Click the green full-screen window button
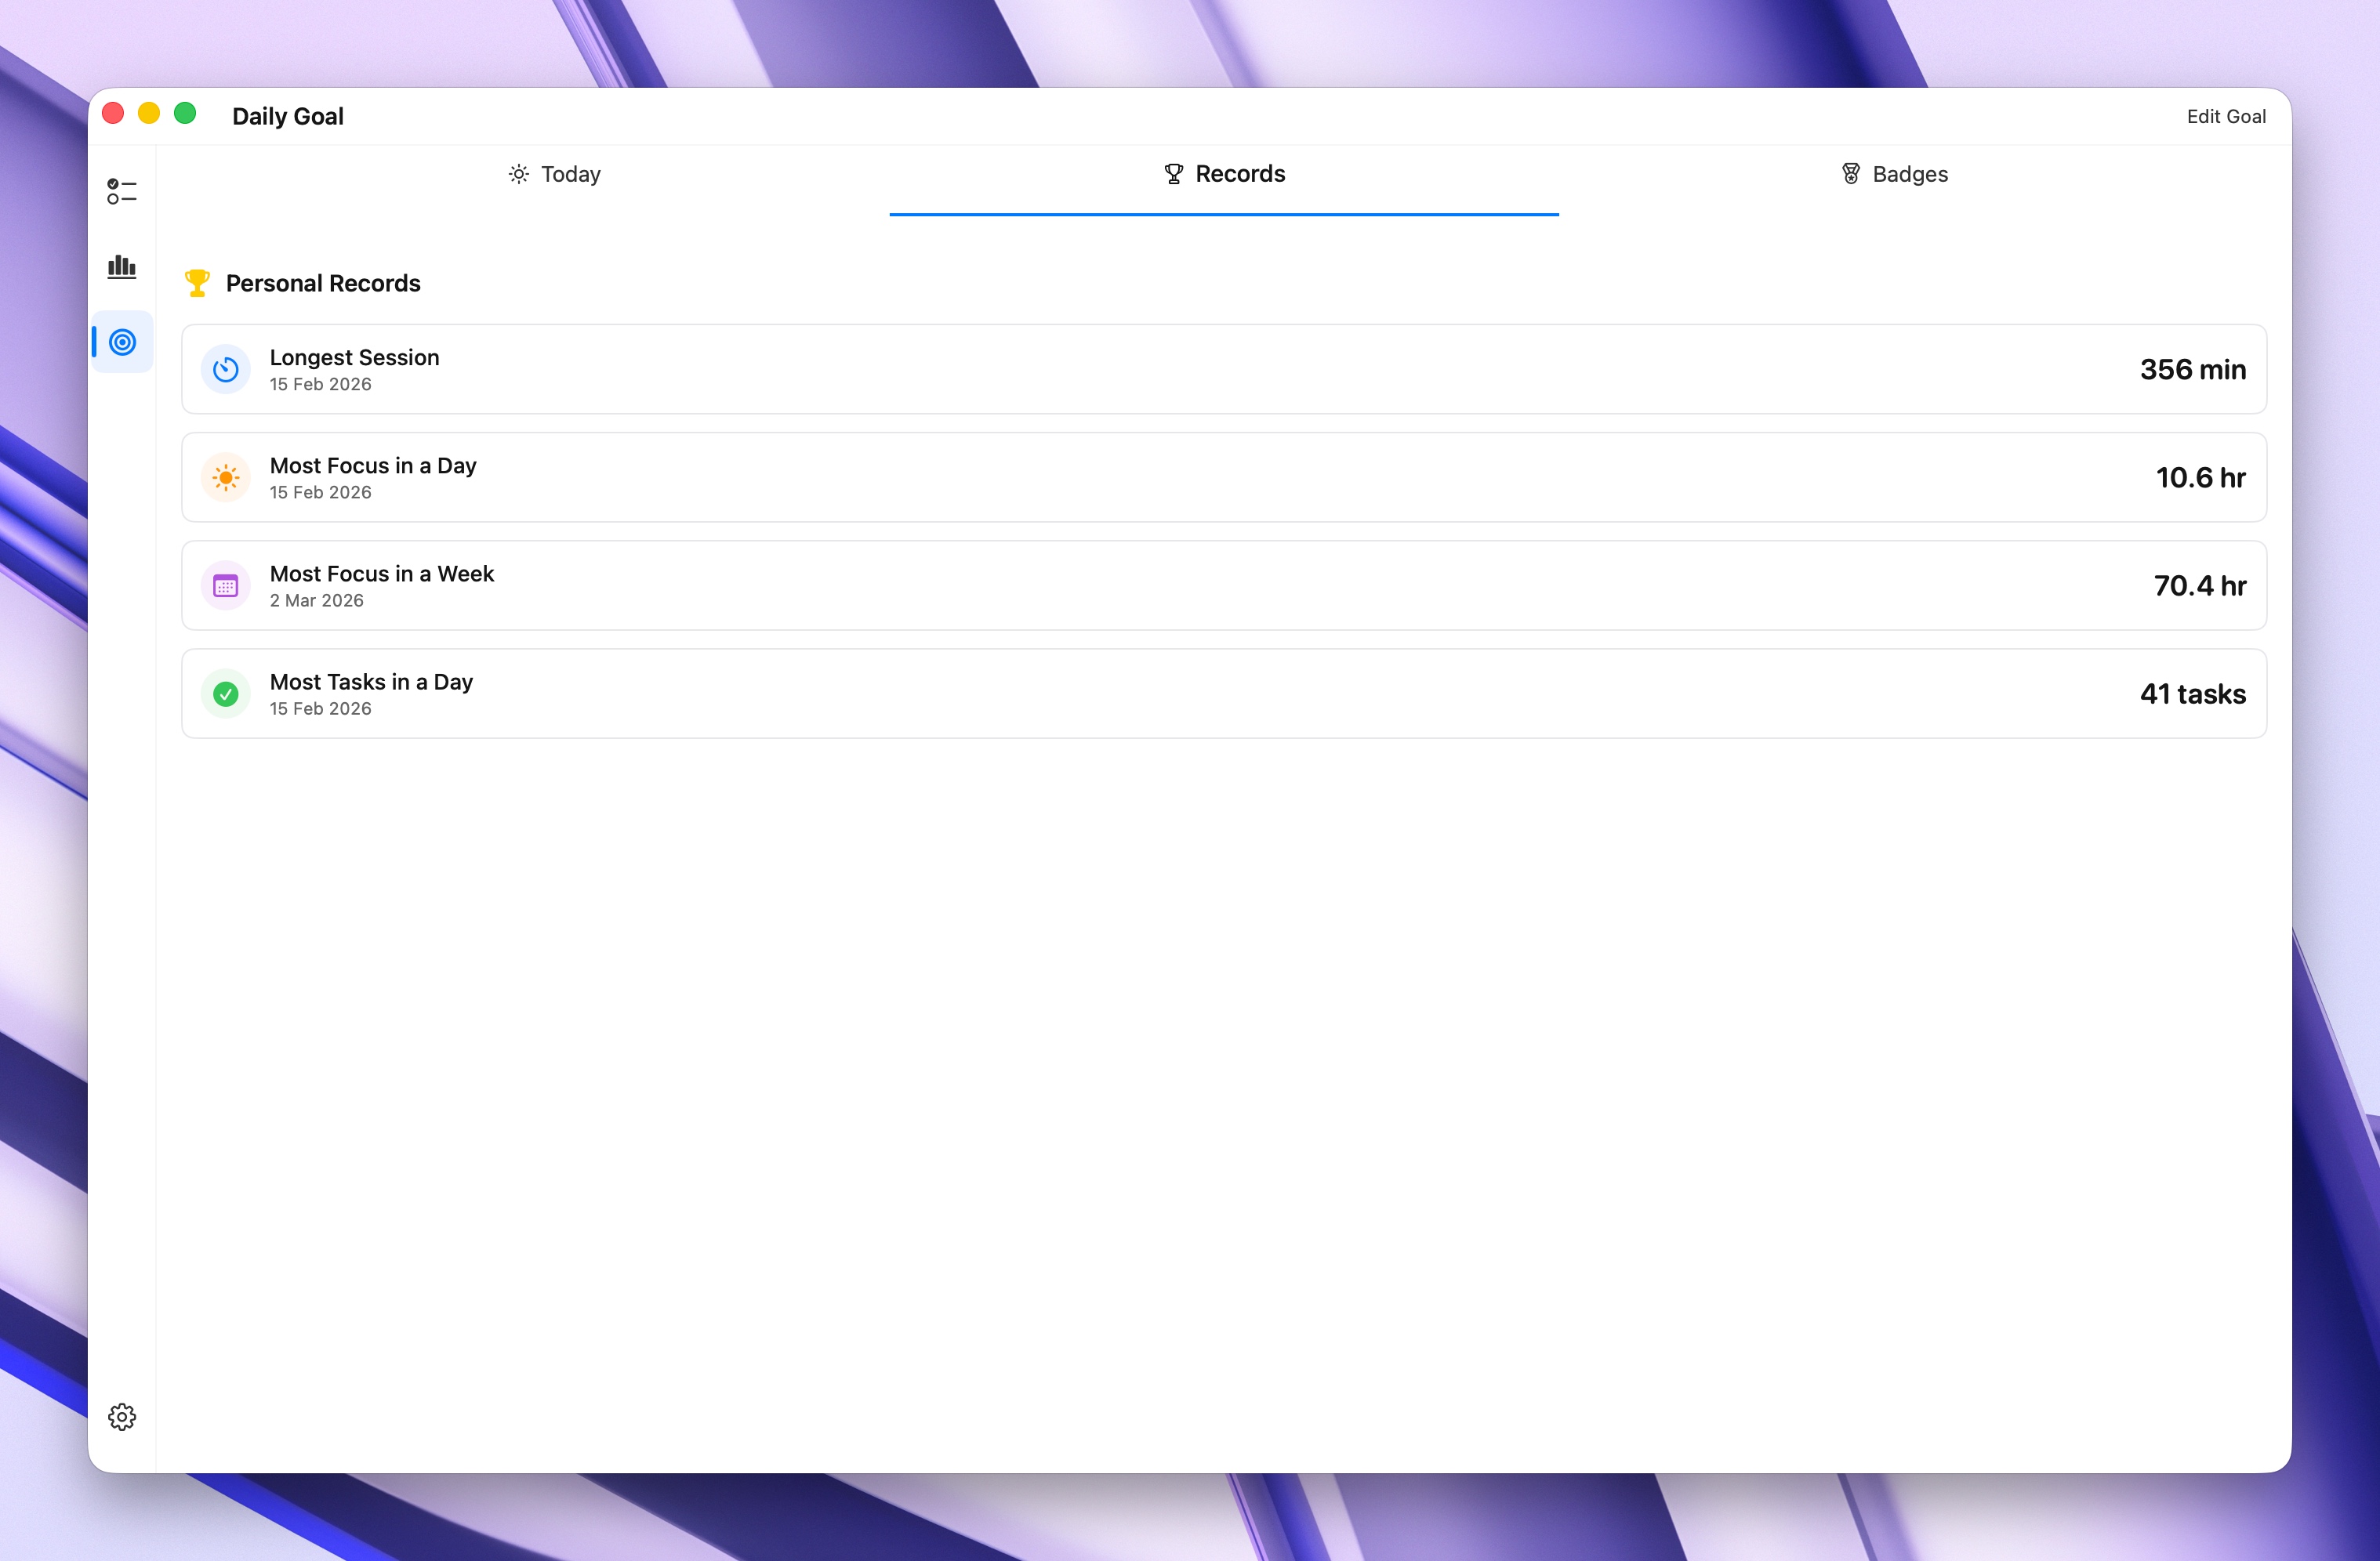This screenshot has height=1561, width=2380. pos(185,113)
